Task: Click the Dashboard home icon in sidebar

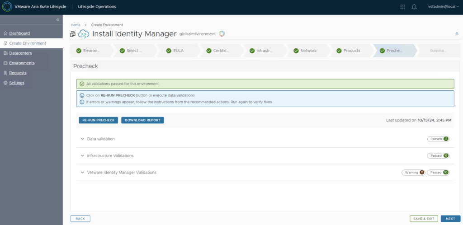Action: pos(5,33)
